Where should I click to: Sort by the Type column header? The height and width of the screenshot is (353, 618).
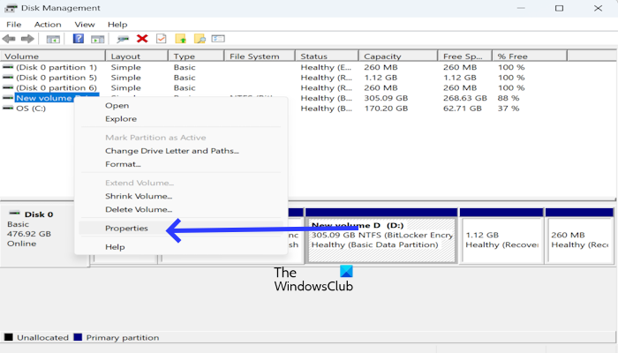pos(196,56)
